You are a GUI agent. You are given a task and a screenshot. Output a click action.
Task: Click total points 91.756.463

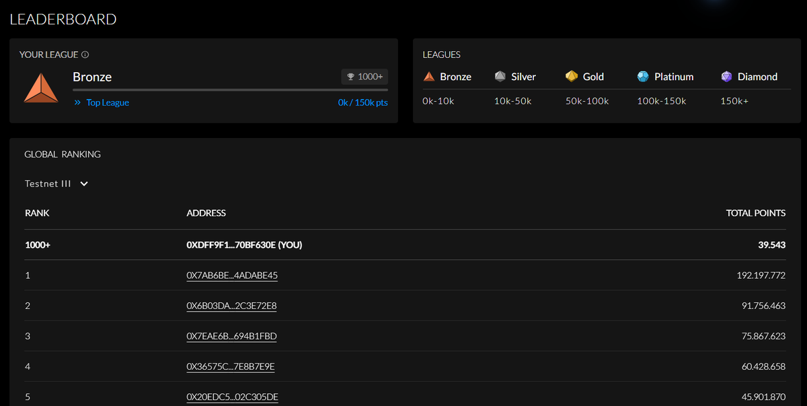[764, 306]
